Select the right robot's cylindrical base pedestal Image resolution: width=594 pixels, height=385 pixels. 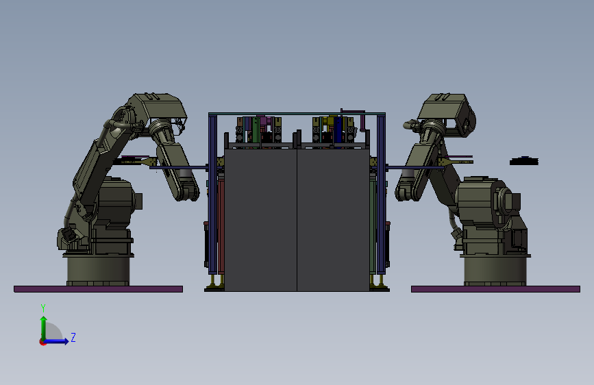(495, 270)
